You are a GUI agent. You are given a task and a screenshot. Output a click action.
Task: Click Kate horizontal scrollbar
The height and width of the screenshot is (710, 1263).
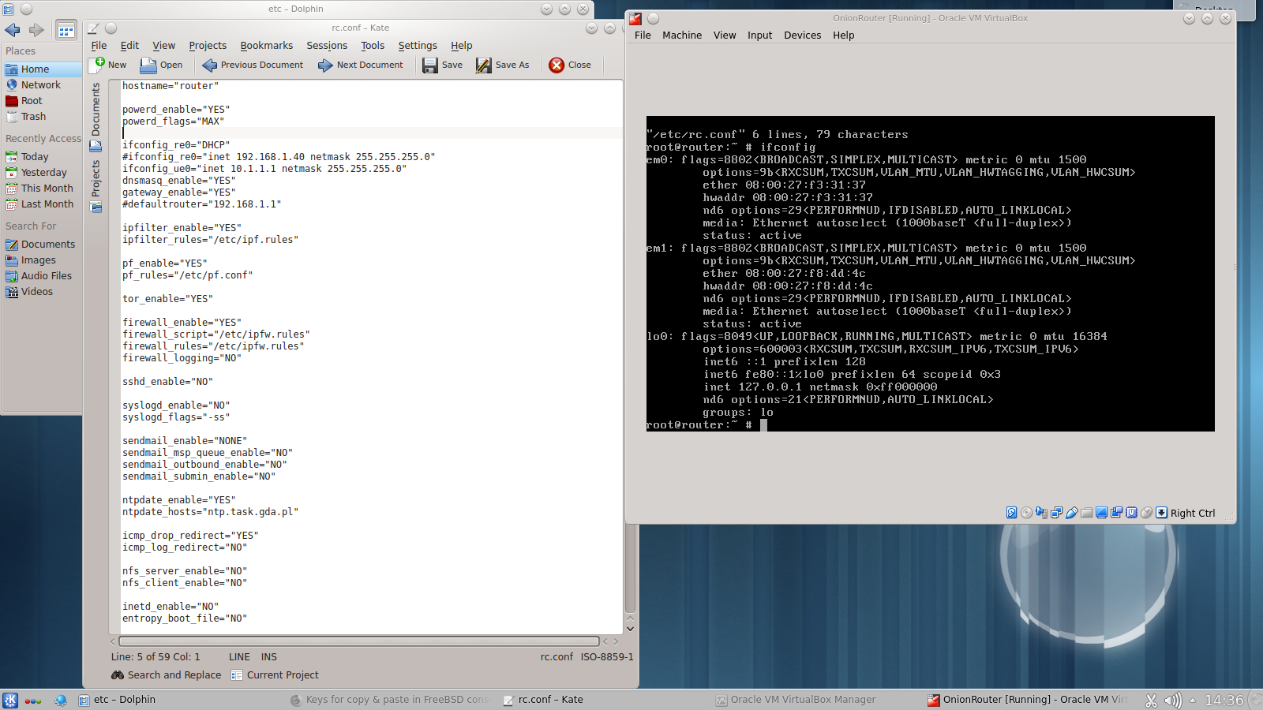point(359,641)
